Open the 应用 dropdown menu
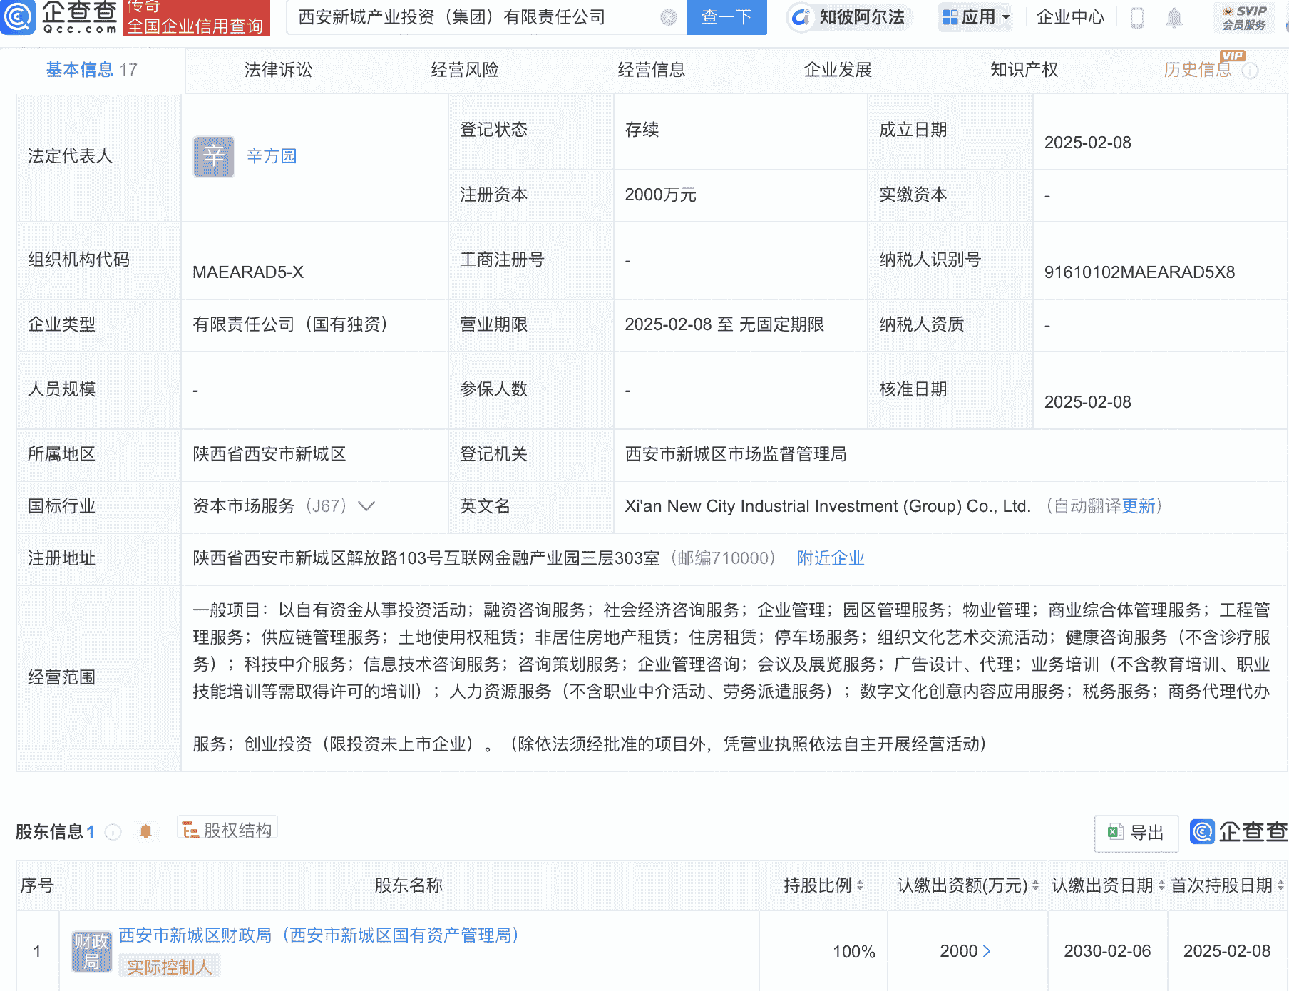 [975, 18]
